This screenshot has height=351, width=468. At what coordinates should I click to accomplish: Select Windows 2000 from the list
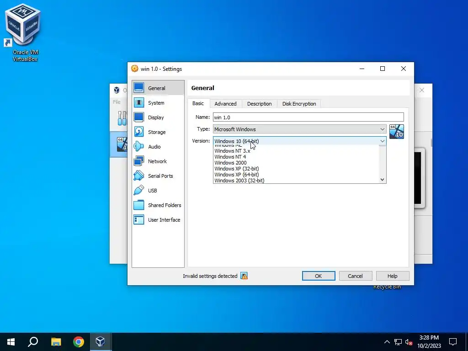click(x=296, y=163)
